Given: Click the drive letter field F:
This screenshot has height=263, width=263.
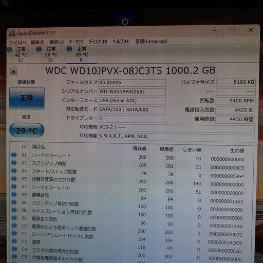Looking at the screenshot, I should tap(131, 119).
